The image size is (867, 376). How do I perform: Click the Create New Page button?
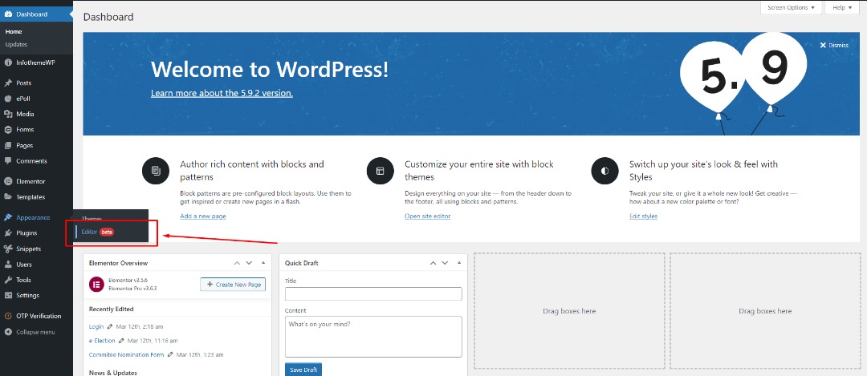233,285
